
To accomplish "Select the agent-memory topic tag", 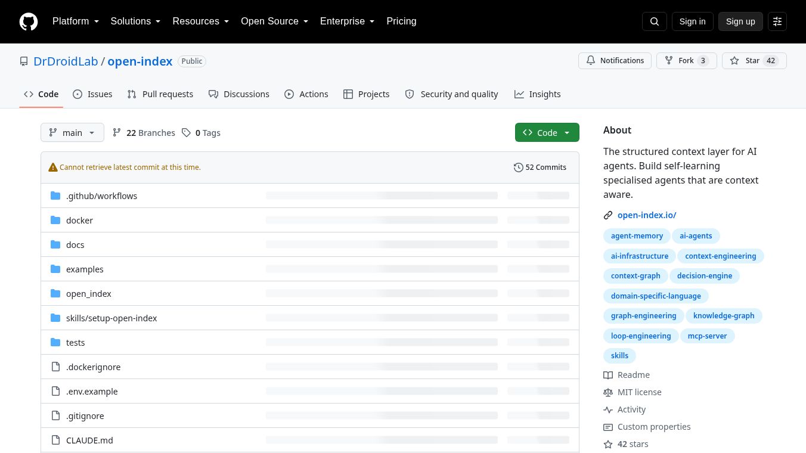I will coord(637,236).
